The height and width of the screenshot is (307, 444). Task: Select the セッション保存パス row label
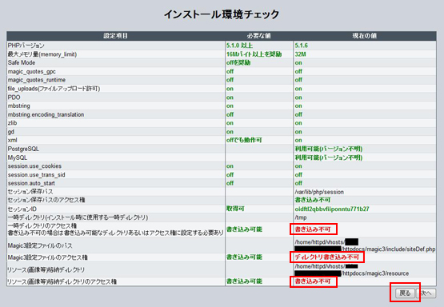coord(30,192)
